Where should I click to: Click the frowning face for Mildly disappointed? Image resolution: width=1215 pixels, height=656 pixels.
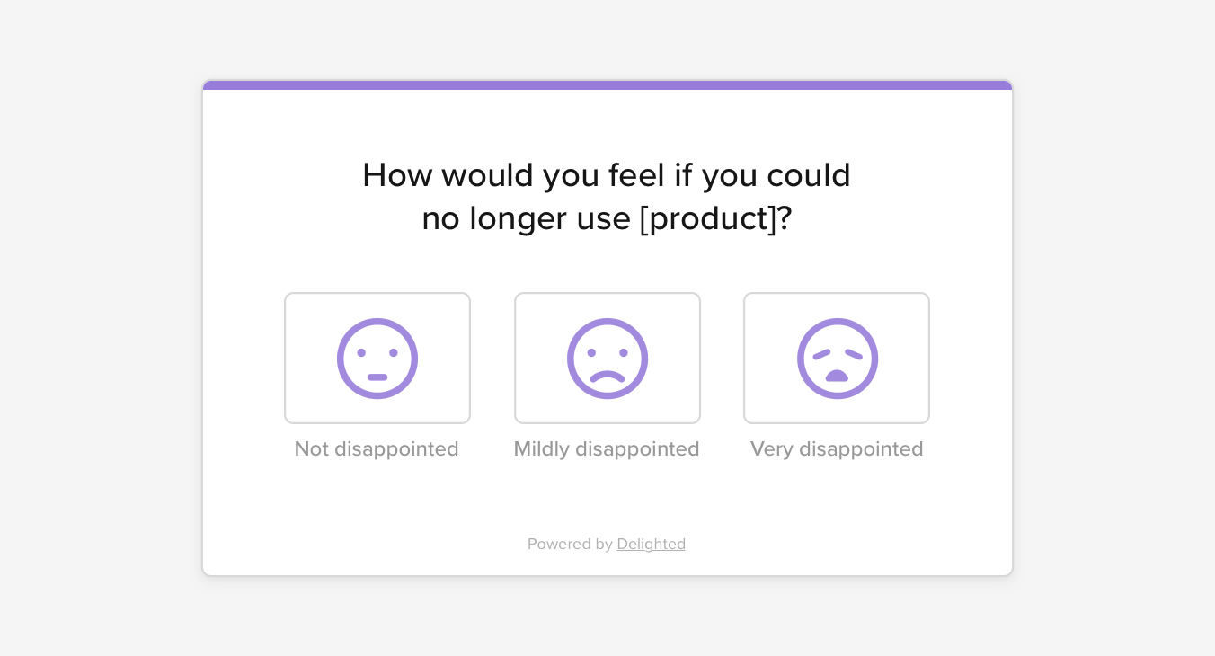[x=607, y=358]
